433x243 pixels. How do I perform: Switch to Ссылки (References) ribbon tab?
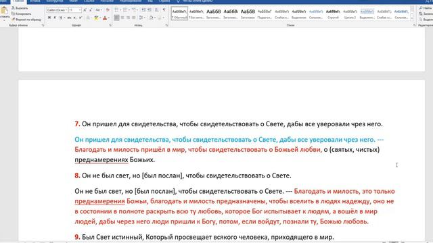[89, 1]
